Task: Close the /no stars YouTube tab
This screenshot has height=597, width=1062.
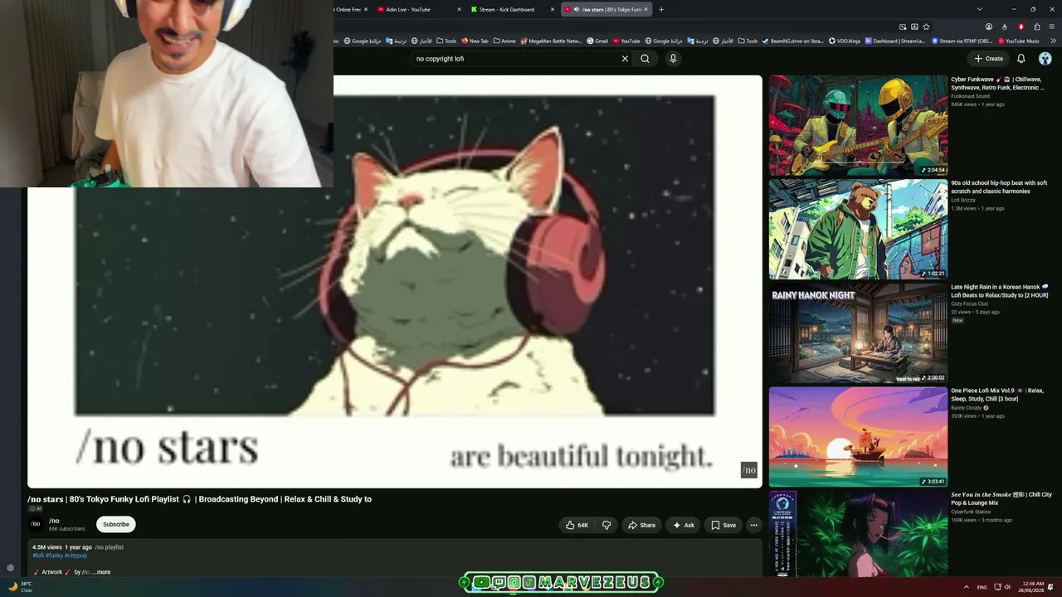Action: pos(647,9)
